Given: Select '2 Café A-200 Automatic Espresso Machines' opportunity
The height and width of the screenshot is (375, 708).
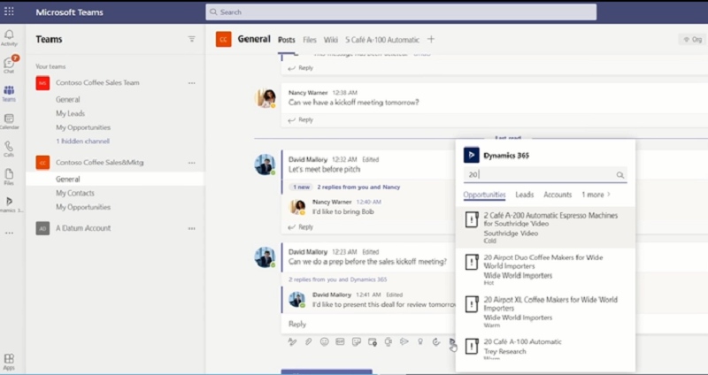Looking at the screenshot, I should pyautogui.click(x=545, y=228).
